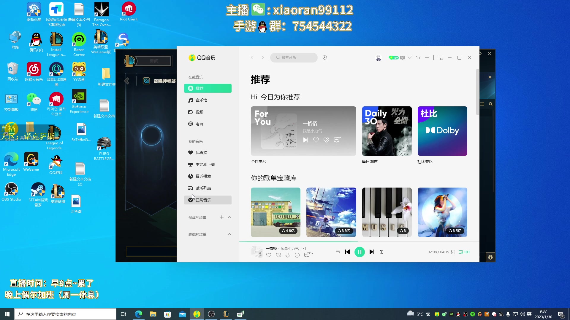This screenshot has height=320, width=570.
Task: Open the VIP badge icon
Action: [402, 58]
